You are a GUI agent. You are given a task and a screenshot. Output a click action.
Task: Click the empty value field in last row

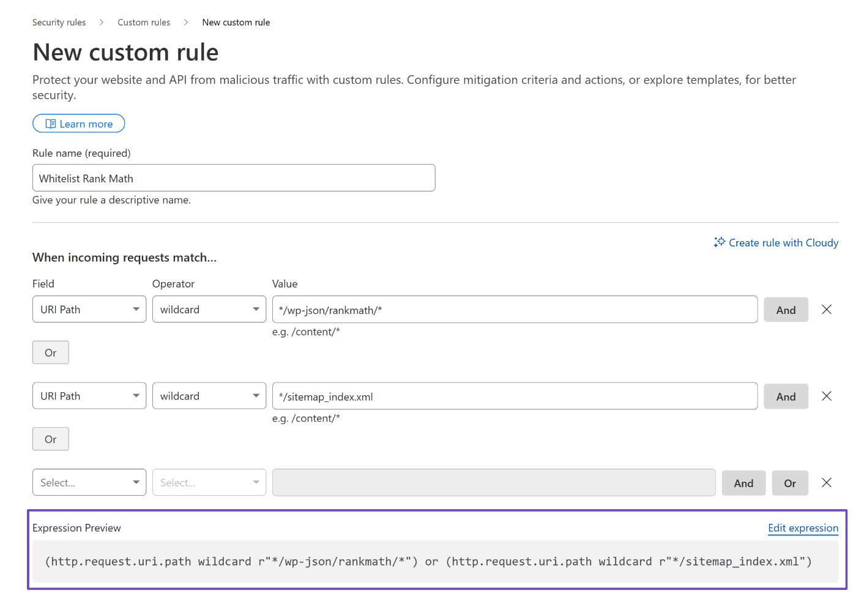point(494,482)
